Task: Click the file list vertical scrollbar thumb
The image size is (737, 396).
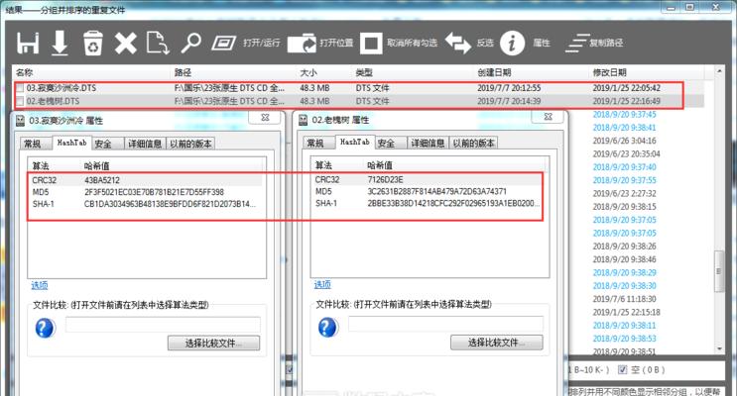Action: (x=719, y=271)
